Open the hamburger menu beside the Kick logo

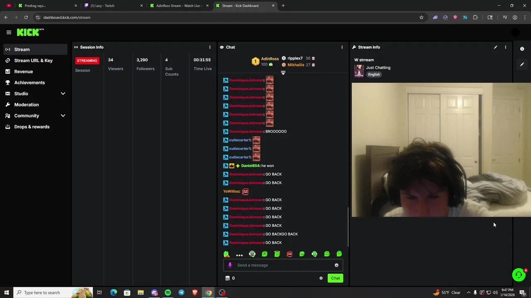point(9,32)
